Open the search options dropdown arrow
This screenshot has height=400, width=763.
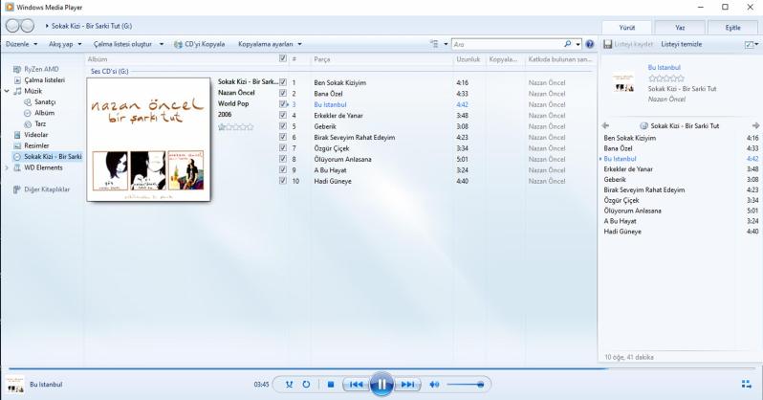pyautogui.click(x=578, y=44)
